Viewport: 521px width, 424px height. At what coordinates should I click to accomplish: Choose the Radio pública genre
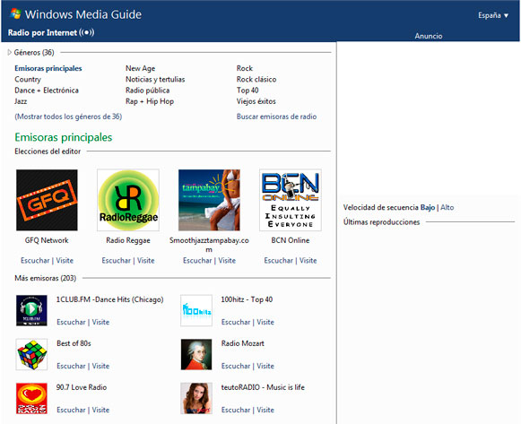(148, 91)
